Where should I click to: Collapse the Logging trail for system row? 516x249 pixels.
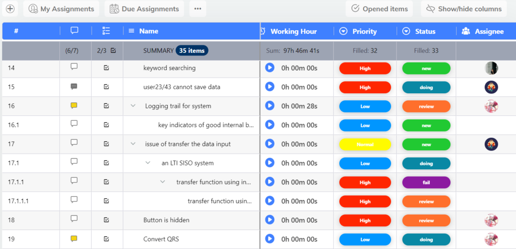pyautogui.click(x=133, y=106)
